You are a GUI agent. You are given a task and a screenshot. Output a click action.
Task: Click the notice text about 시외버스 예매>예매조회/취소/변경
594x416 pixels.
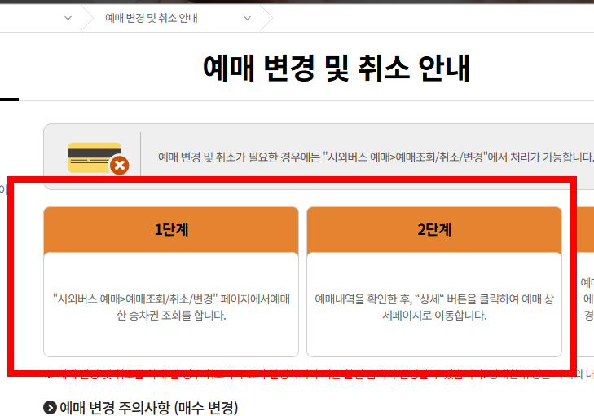[376, 157]
